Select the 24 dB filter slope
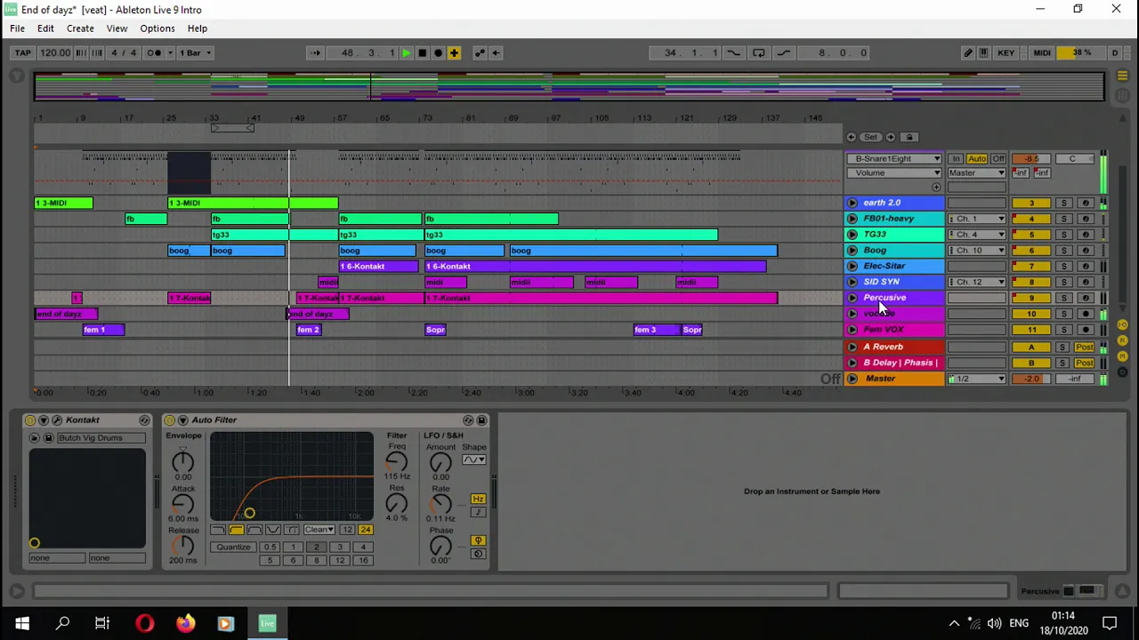The height and width of the screenshot is (640, 1139). coord(366,530)
